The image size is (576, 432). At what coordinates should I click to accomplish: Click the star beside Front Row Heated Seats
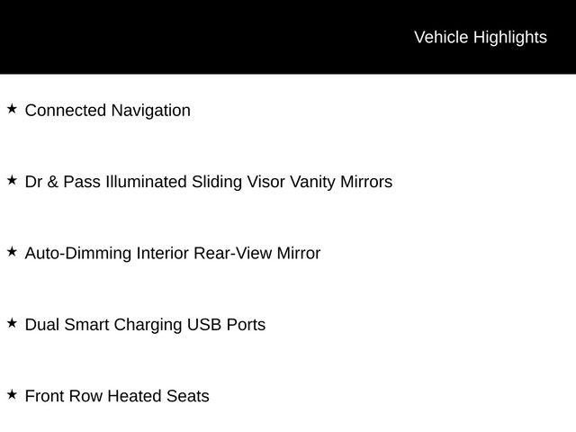[12, 394]
